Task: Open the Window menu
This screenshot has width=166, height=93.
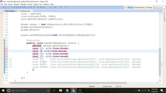Action: (46, 4)
